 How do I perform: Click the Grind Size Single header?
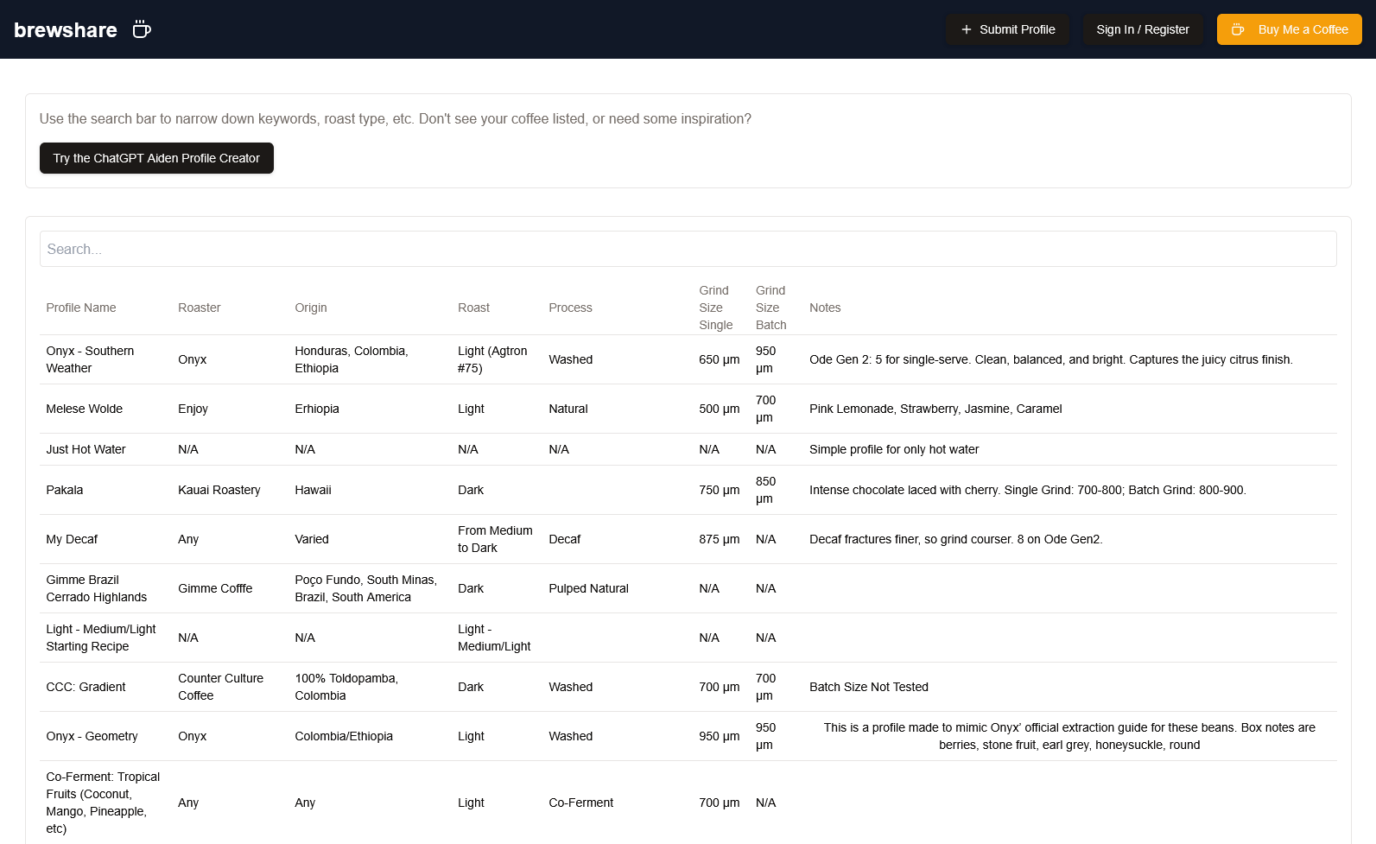tap(715, 308)
